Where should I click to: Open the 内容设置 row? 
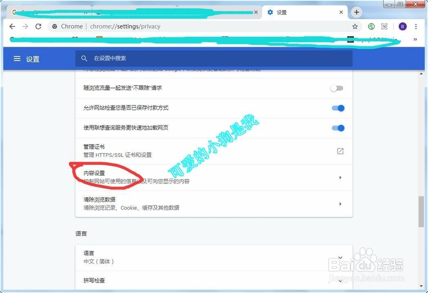[214, 178]
